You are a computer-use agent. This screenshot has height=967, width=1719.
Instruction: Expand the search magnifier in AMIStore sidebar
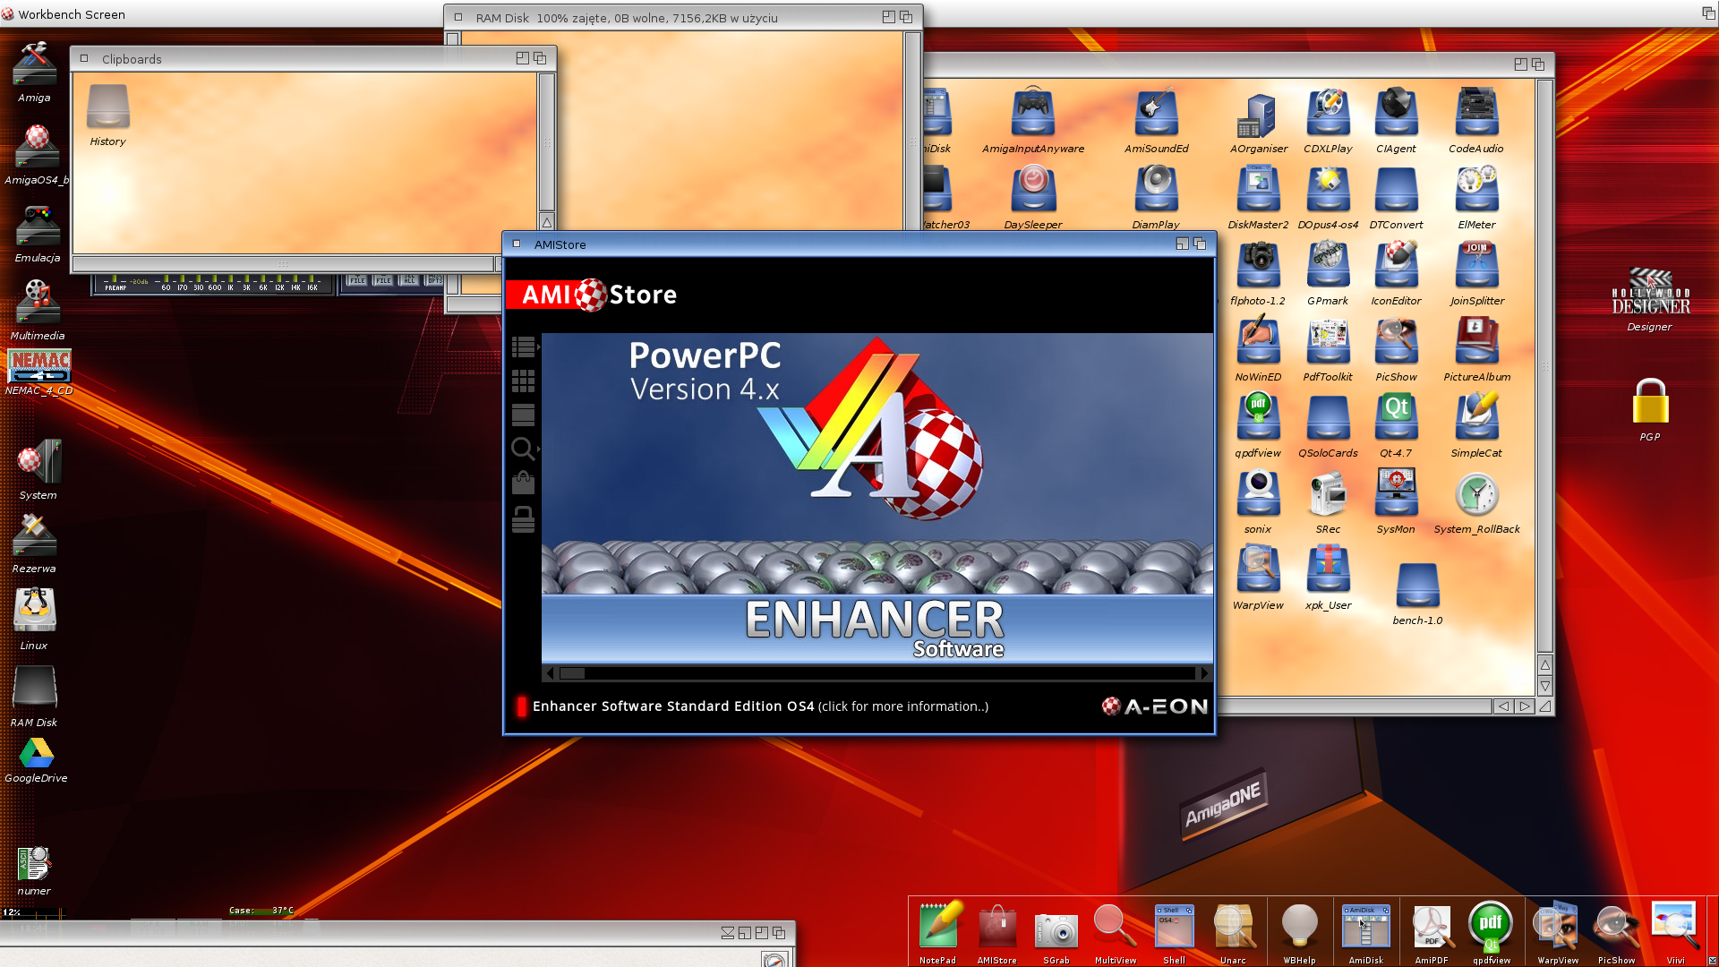pyautogui.click(x=524, y=449)
